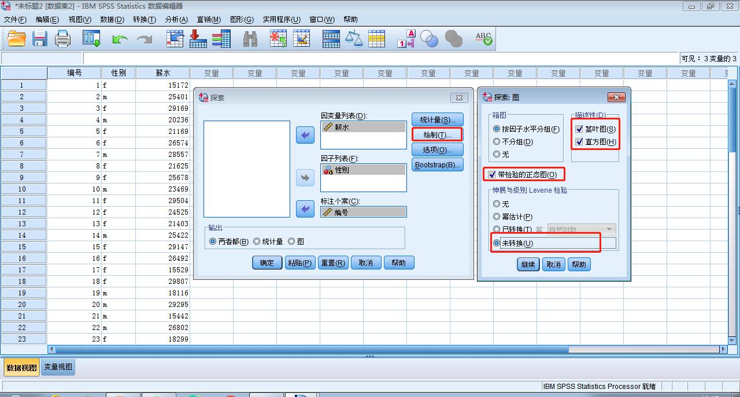Click the gray redo arrow icon

click(144, 39)
